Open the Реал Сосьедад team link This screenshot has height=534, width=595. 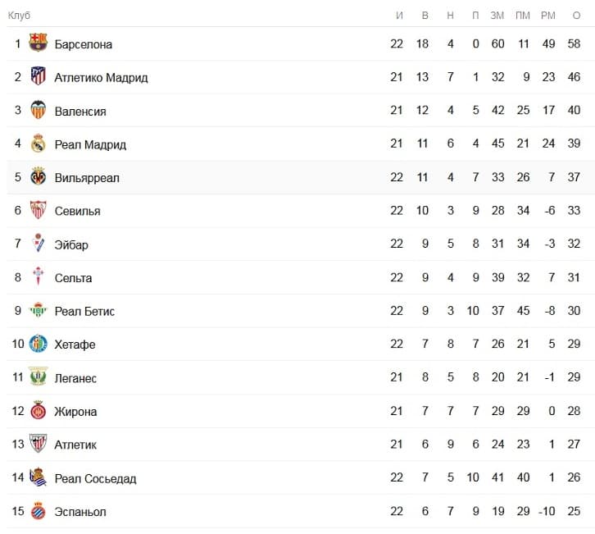pyautogui.click(x=95, y=478)
